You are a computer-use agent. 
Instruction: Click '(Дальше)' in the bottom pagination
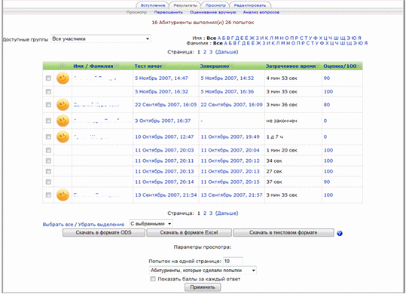[x=227, y=213]
